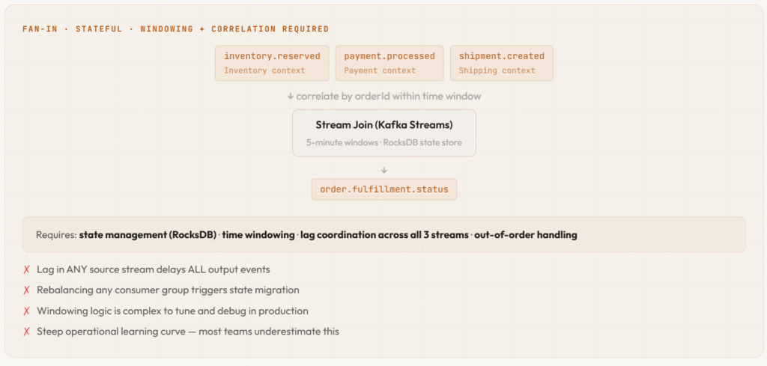Viewport: 767px width, 366px height.
Task: Click 'lag coordination across all 3 streams' text
Action: click(384, 235)
